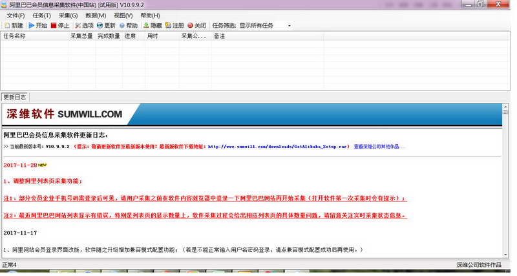Image resolution: width=517 pixels, height=276 pixels.
Task: Click the 注1 underlined red note
Action: pyautogui.click(x=205, y=198)
